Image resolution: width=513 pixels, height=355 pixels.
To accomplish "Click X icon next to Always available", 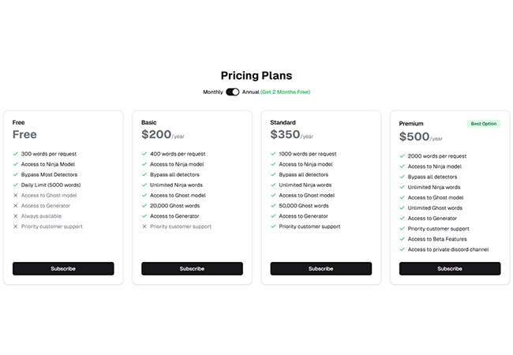I will click(16, 216).
